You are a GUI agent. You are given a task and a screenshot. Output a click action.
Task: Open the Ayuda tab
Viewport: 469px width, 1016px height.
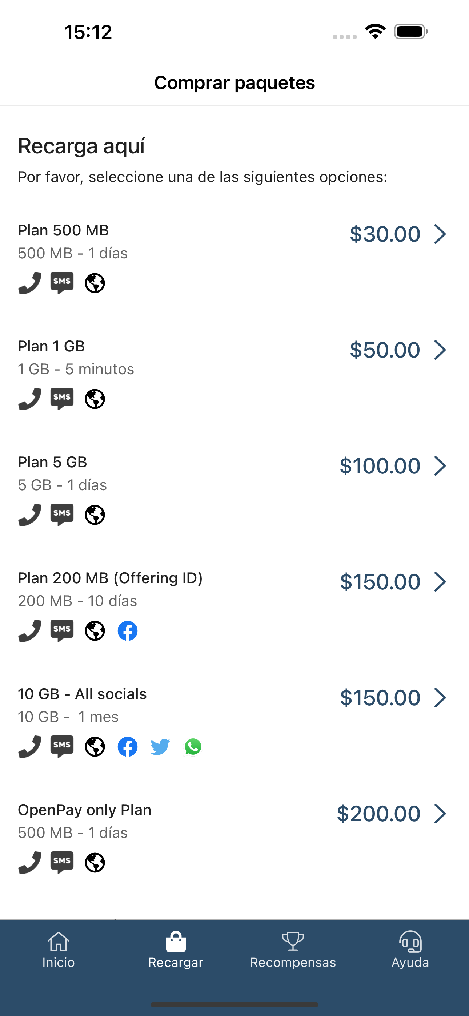coord(410,950)
